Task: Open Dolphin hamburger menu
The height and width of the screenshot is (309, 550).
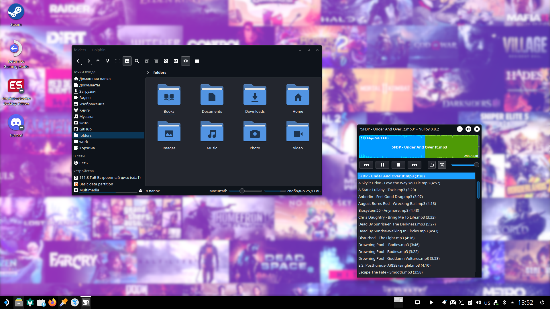Action: click(x=197, y=61)
